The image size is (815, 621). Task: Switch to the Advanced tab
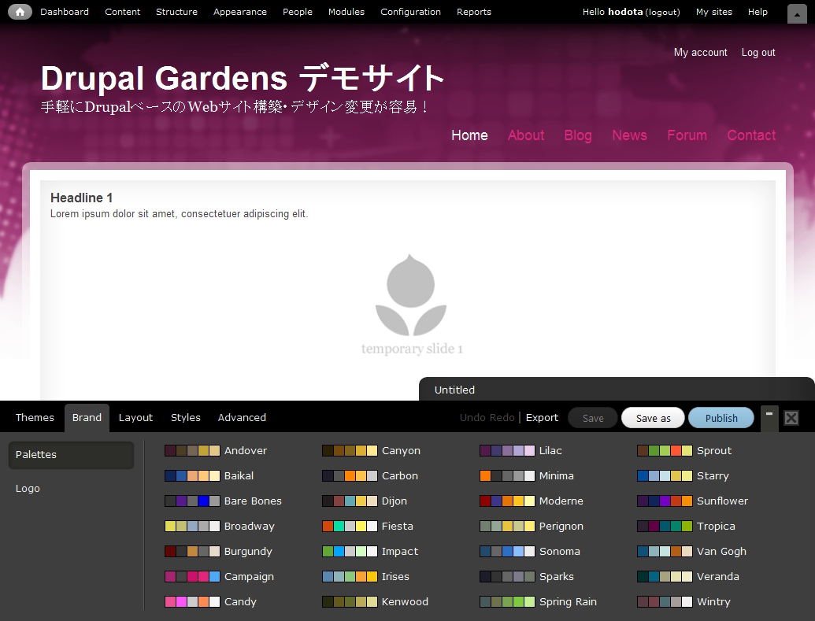point(242,417)
